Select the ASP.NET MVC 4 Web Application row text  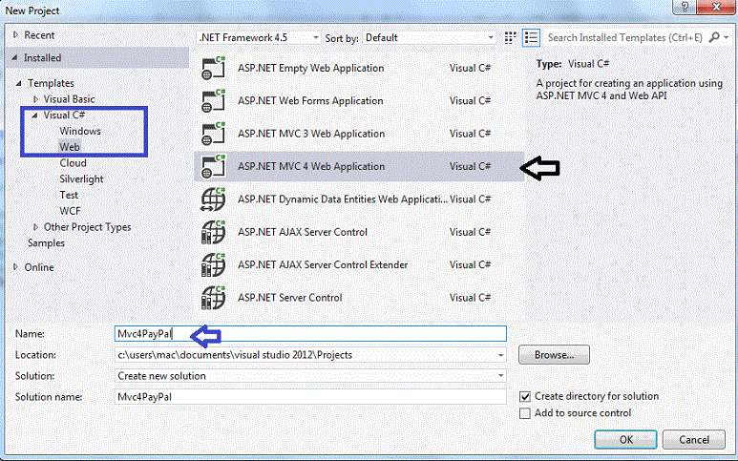(x=311, y=166)
